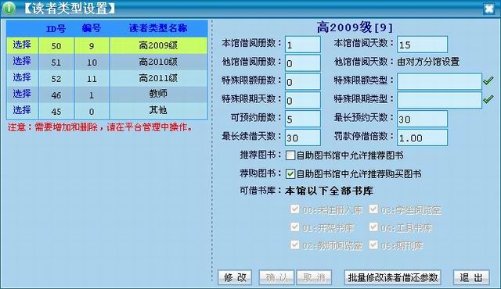Click green checkmark beside 特殊限期类型 field
Screen dimensions: 501x289
click(488, 99)
